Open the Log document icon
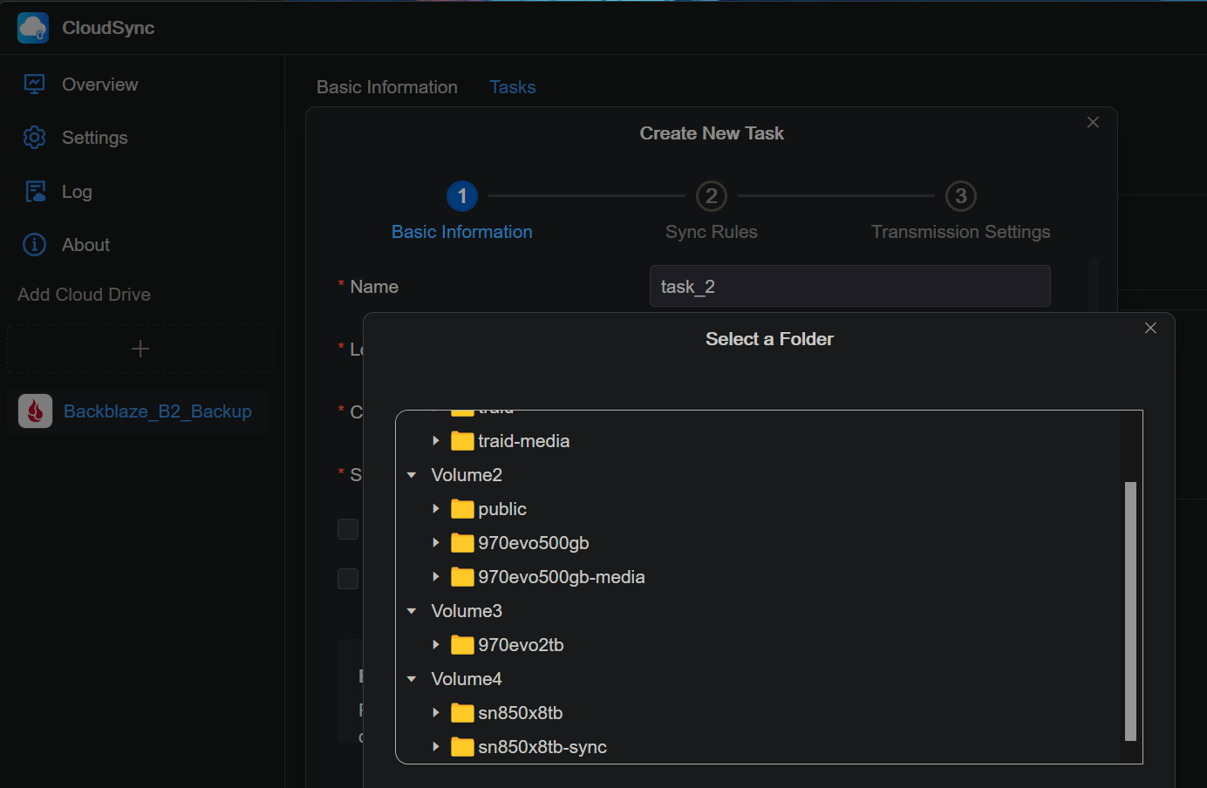 pyautogui.click(x=35, y=192)
